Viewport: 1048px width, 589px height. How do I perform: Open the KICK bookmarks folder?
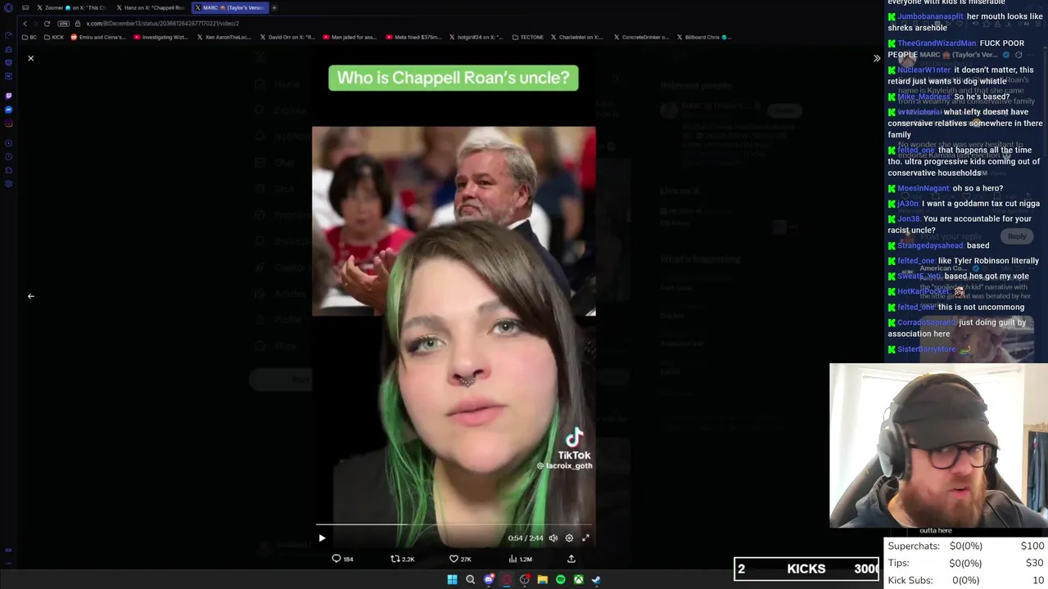54,37
